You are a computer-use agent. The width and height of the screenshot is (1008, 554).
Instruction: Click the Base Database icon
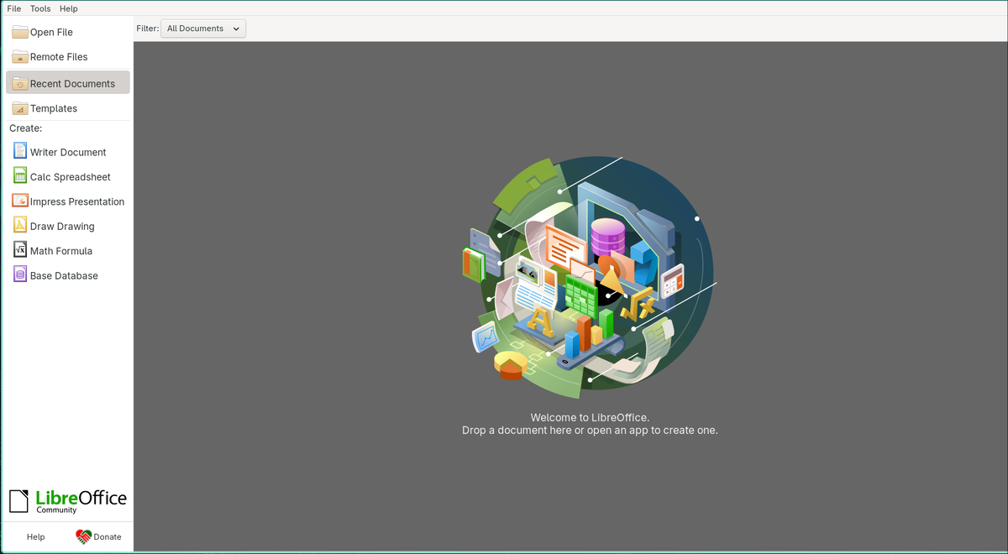click(x=20, y=274)
